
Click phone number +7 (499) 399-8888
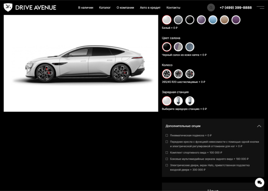point(236,8)
